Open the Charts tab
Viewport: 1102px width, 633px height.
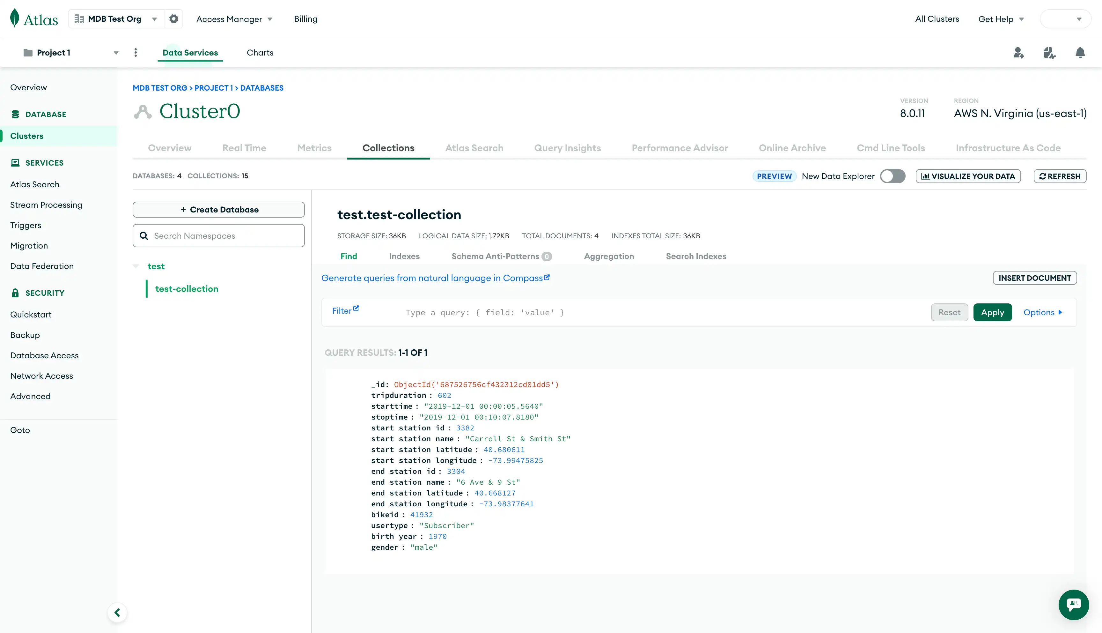[260, 52]
